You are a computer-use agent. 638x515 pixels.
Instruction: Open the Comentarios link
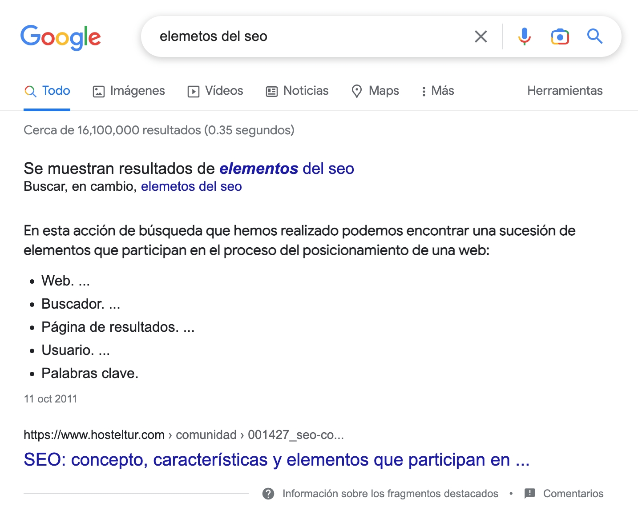[573, 494]
